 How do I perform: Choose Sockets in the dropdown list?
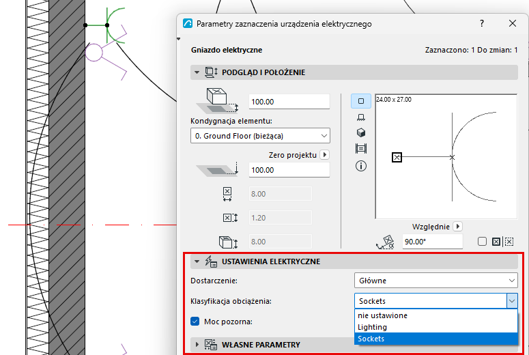[436, 339]
